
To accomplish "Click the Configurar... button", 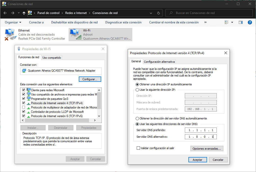I will [x=90, y=79].
